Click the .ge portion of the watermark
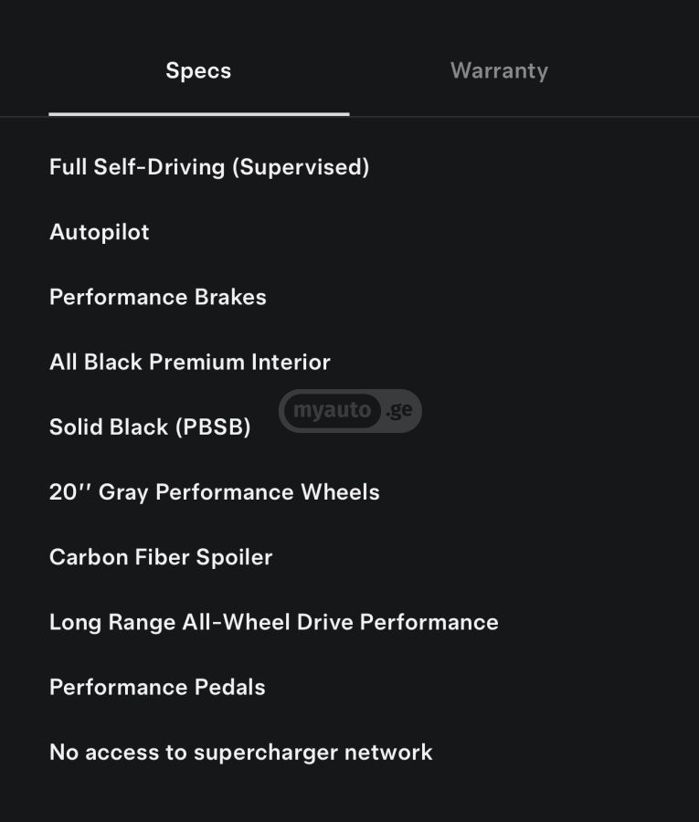Screen dimensions: 699x822 point(399,409)
